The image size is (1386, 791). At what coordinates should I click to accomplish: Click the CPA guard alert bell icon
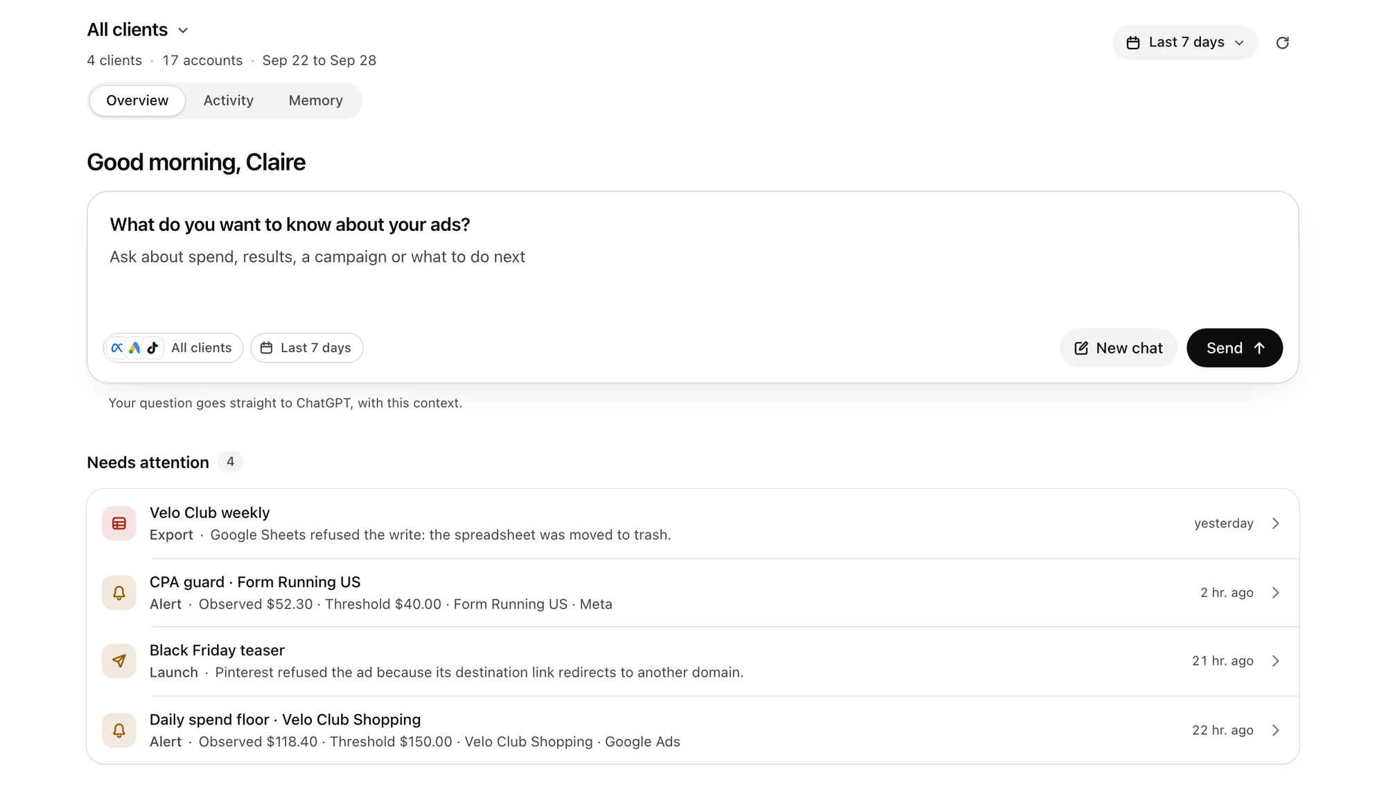point(119,593)
